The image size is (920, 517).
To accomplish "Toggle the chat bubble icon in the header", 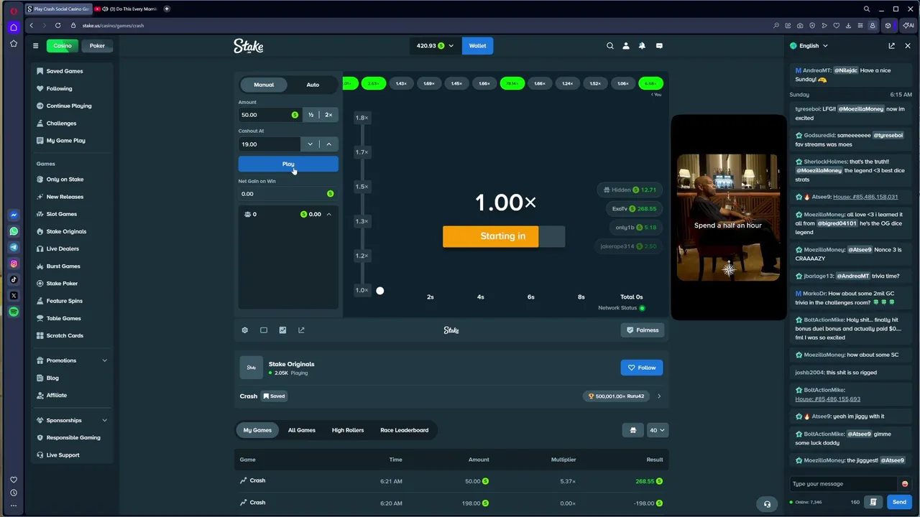I will coord(659,46).
